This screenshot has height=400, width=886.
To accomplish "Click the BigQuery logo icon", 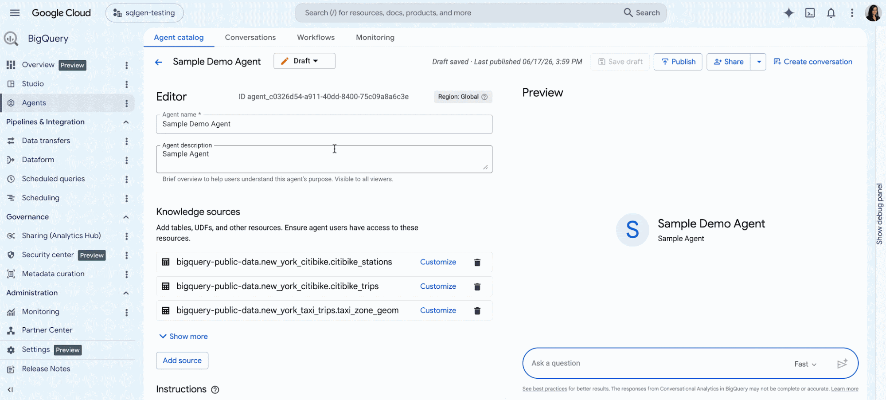I will pos(11,39).
